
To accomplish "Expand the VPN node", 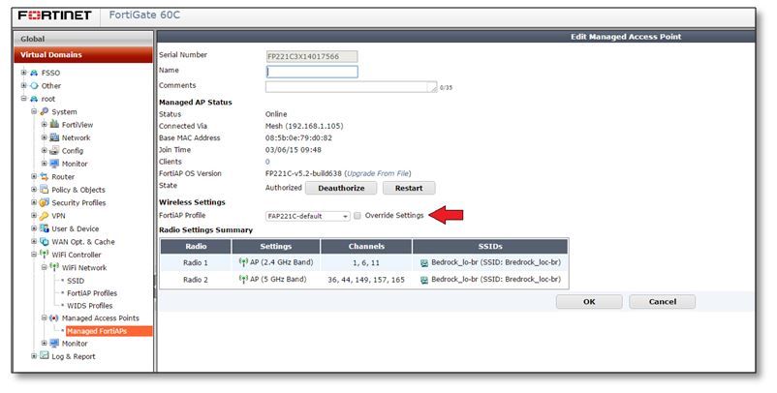I will coord(34,216).
